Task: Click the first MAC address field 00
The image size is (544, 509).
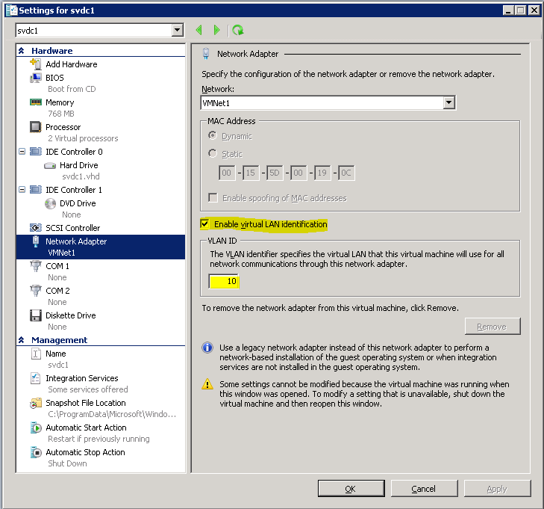Action: [227, 173]
